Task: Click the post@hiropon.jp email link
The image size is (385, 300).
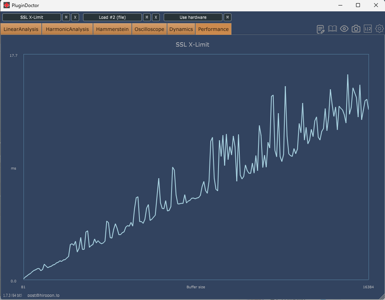Action: 43,295
